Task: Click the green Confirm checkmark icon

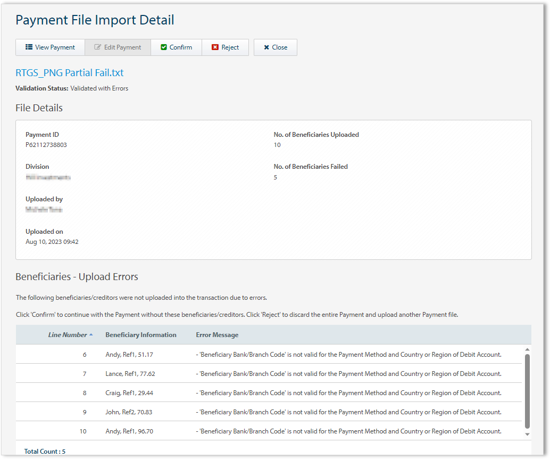Action: click(164, 47)
